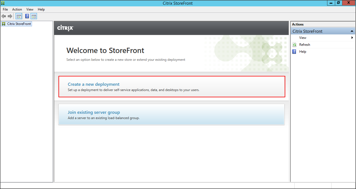The image size is (356, 189).
Task: Choose Create a new deployment
Action: 94,84
